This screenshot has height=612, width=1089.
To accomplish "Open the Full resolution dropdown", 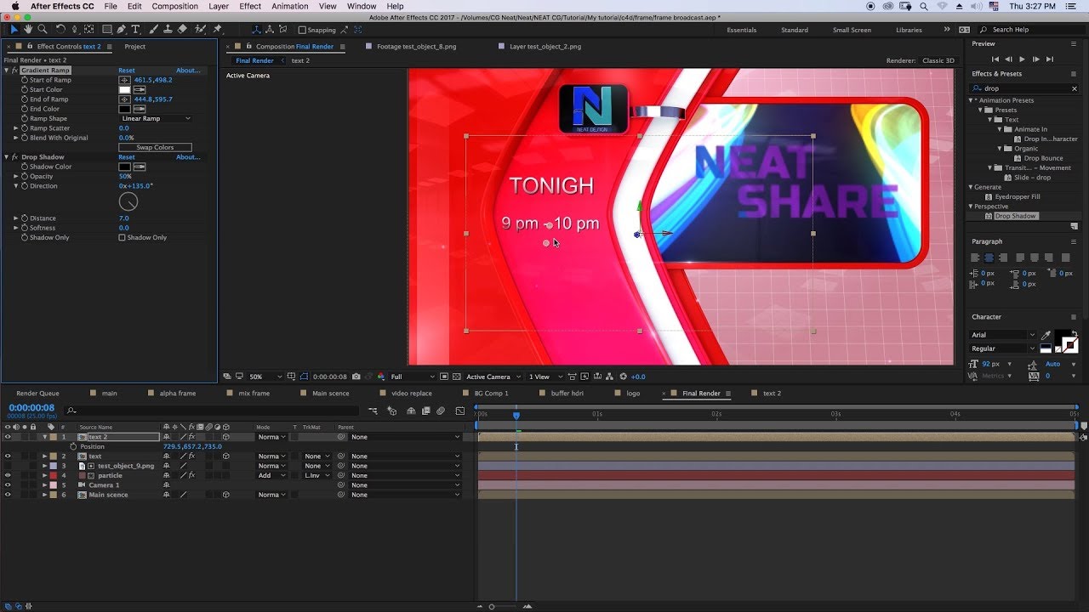I will coord(413,377).
